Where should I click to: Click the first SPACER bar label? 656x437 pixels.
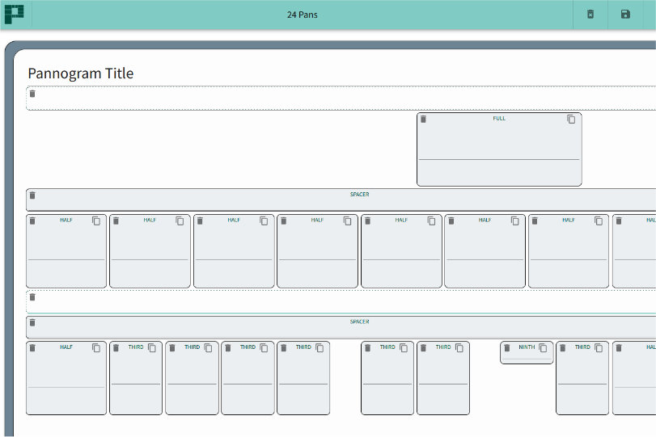(x=359, y=195)
